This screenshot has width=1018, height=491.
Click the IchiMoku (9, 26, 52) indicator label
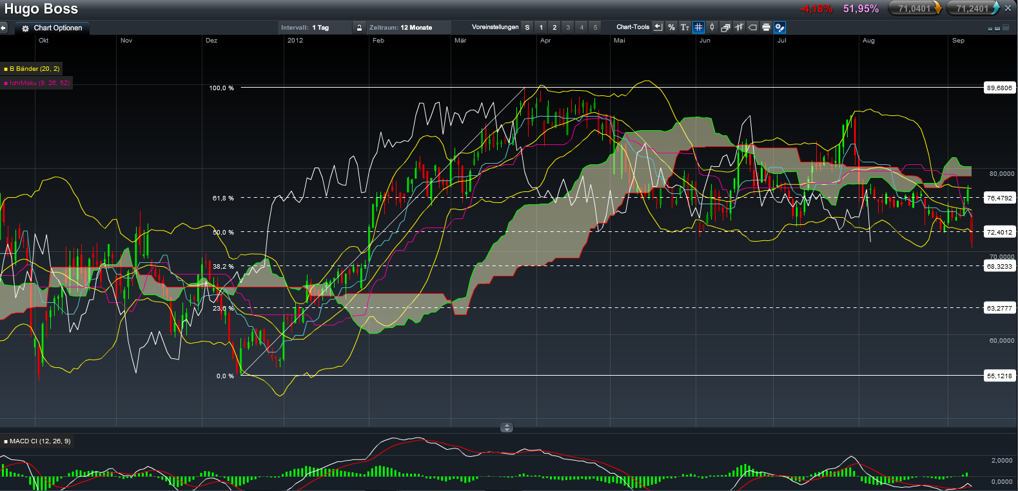[39, 83]
